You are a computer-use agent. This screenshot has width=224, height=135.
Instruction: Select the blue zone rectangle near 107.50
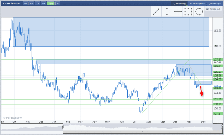(123, 62)
